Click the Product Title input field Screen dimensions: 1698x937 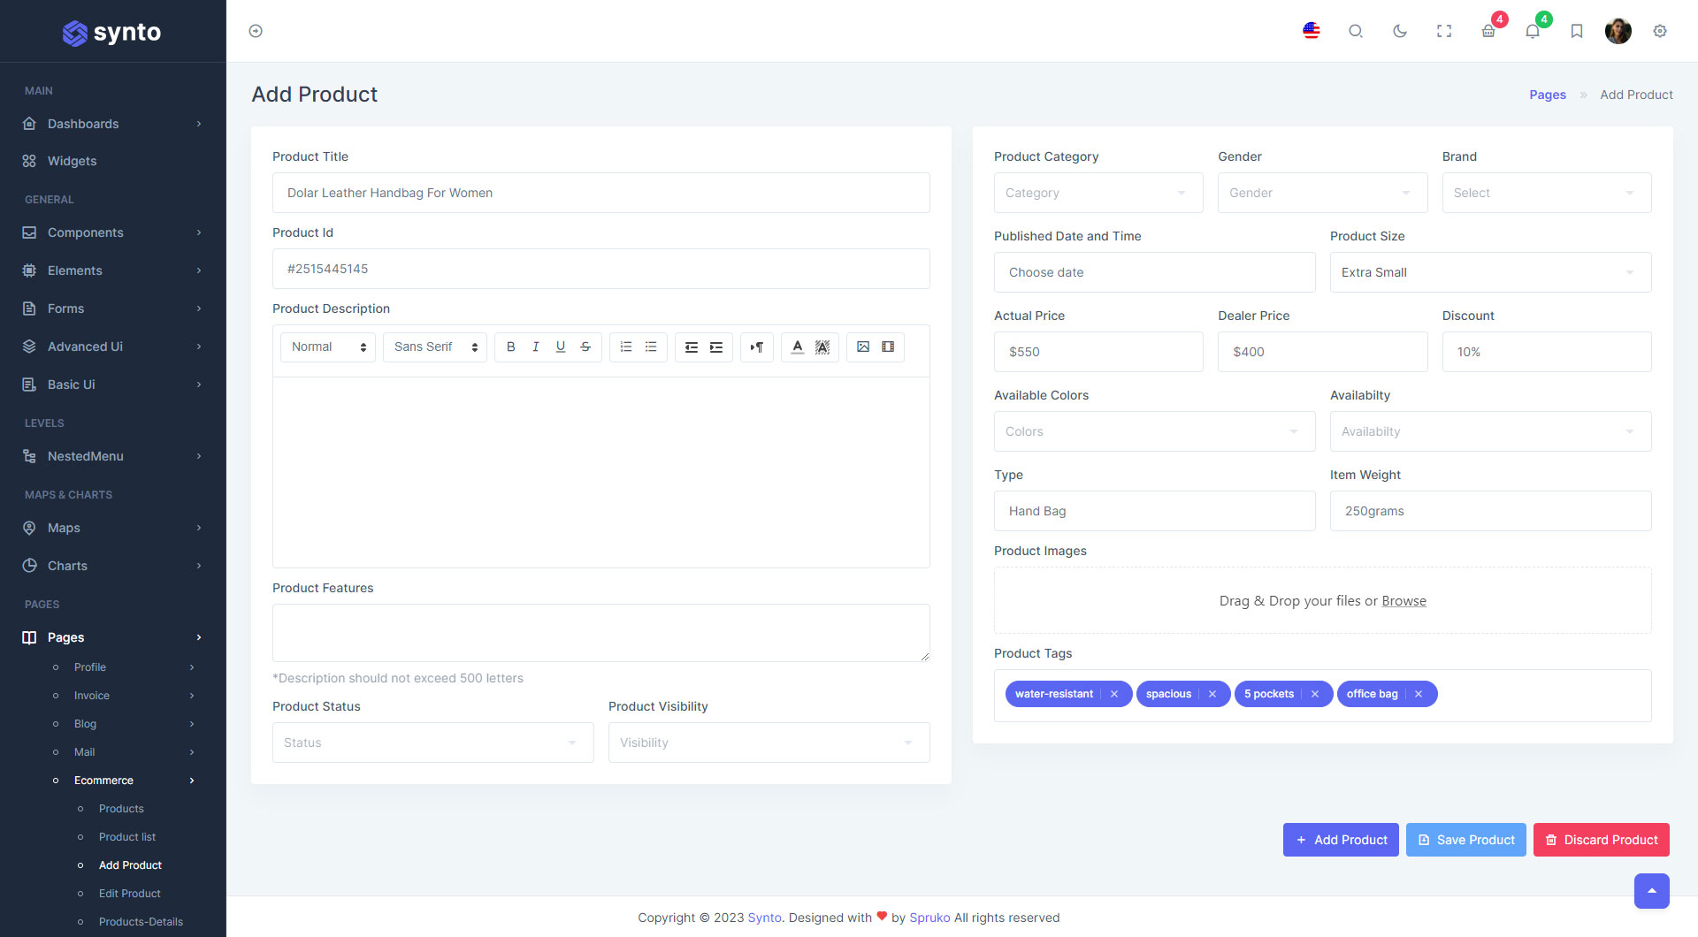(600, 193)
